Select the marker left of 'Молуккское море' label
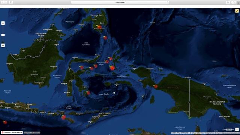The width and height of the screenshot is (240, 135). pos(96,66)
